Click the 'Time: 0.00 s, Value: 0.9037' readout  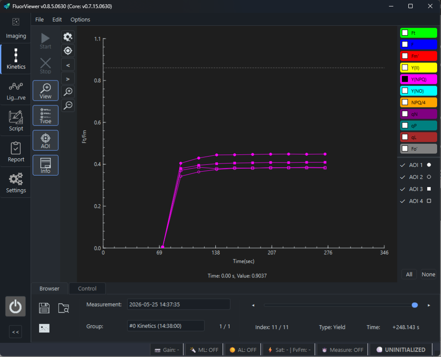click(237, 276)
